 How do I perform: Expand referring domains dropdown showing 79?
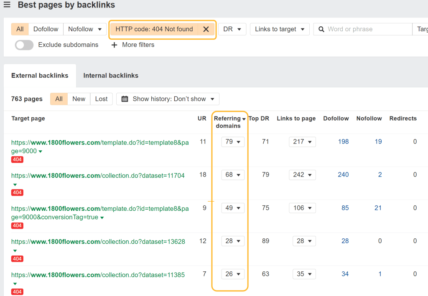pyautogui.click(x=233, y=142)
